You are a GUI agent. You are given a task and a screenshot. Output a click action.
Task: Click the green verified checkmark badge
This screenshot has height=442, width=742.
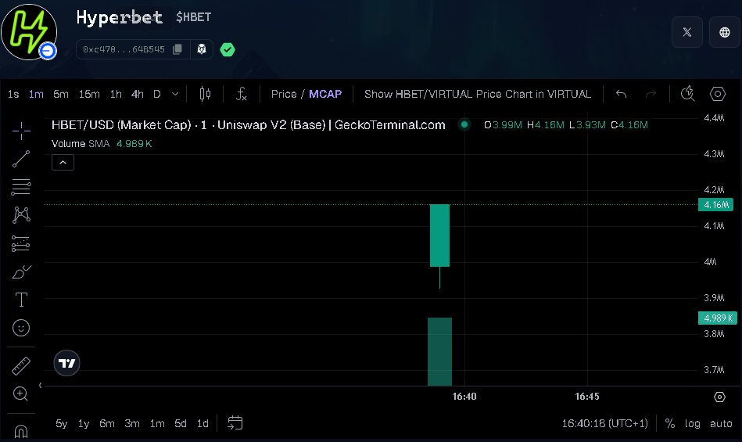point(228,49)
